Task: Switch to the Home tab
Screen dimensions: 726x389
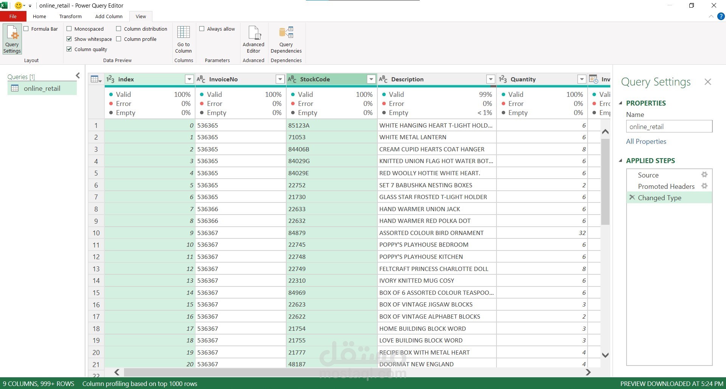Action: pos(39,16)
